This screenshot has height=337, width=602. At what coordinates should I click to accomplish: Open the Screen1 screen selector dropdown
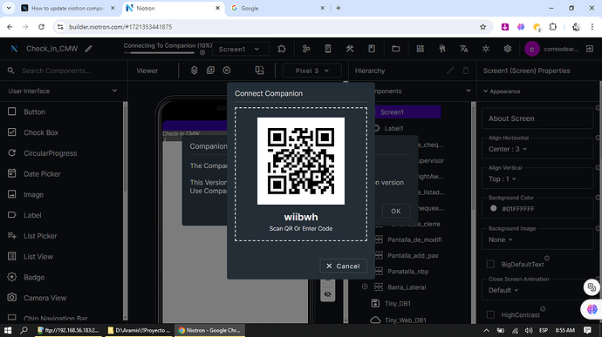[239, 49]
